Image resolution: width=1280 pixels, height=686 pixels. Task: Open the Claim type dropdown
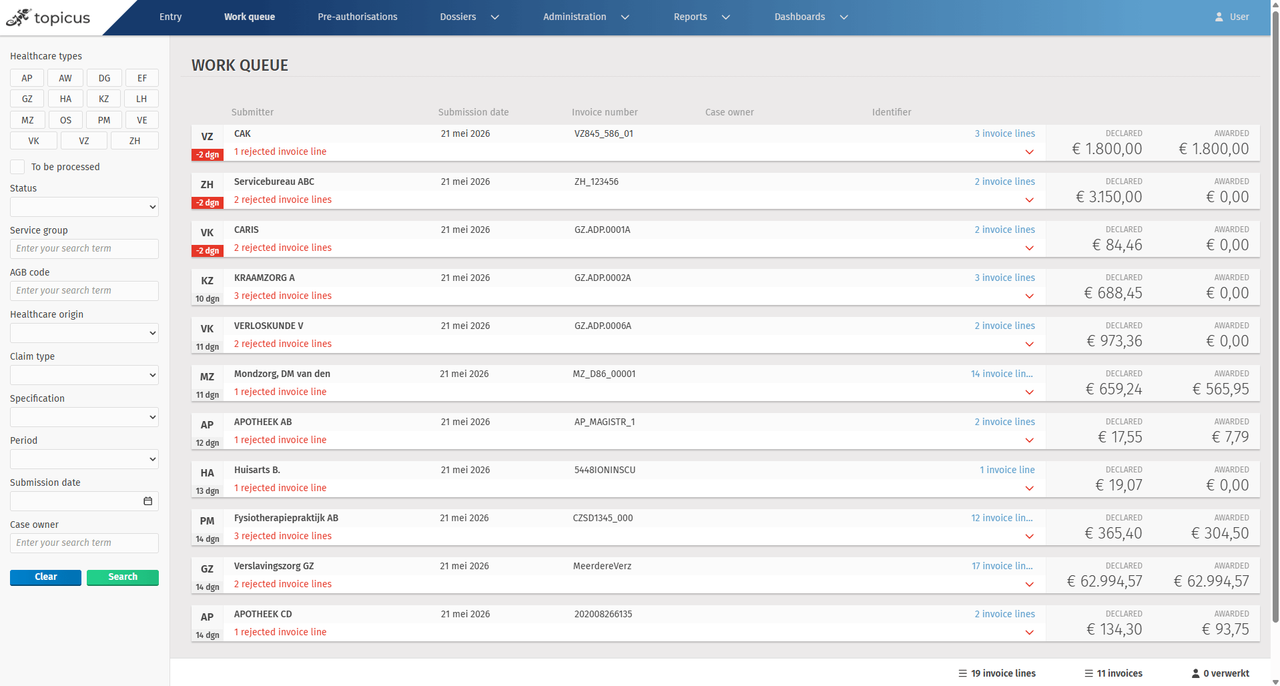click(84, 375)
